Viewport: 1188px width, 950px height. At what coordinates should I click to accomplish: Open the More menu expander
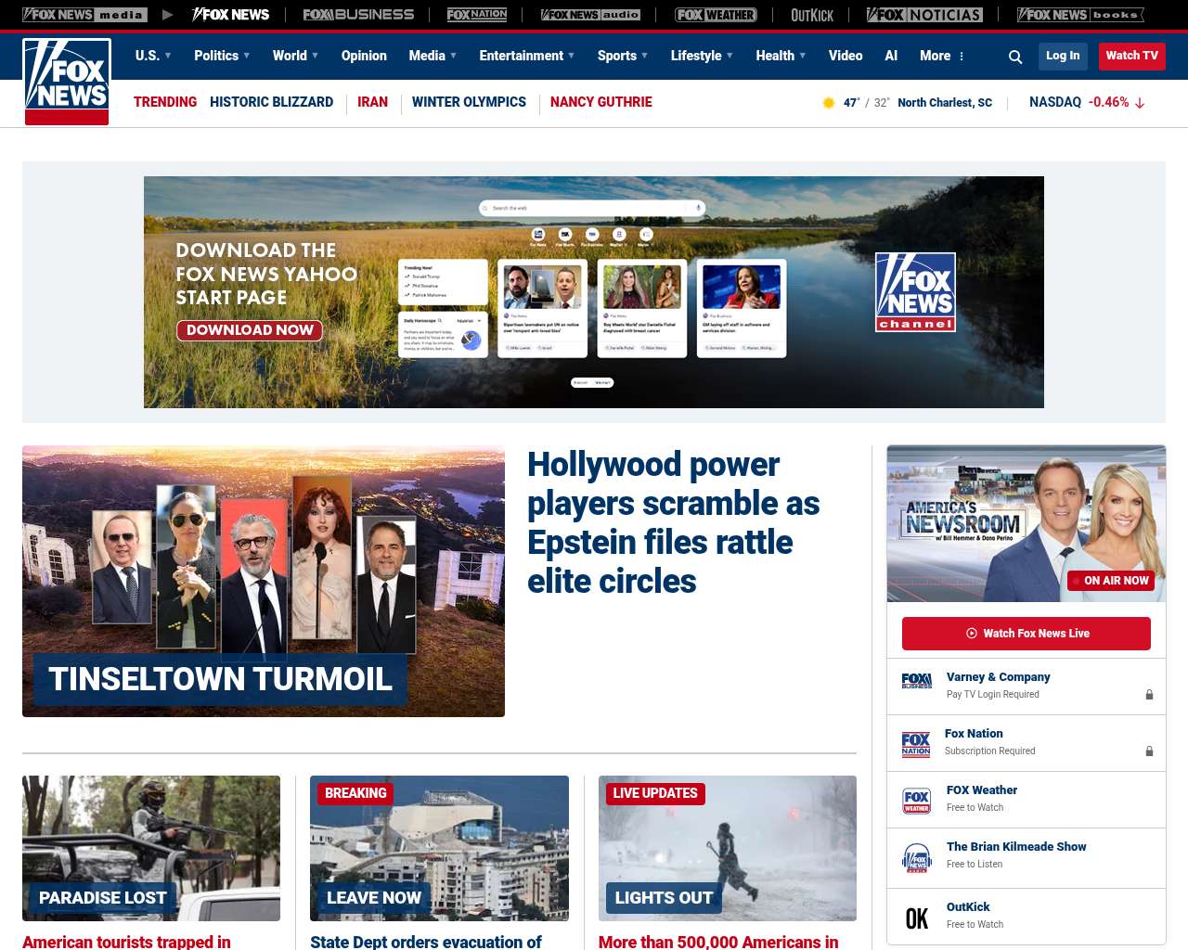pyautogui.click(x=942, y=56)
